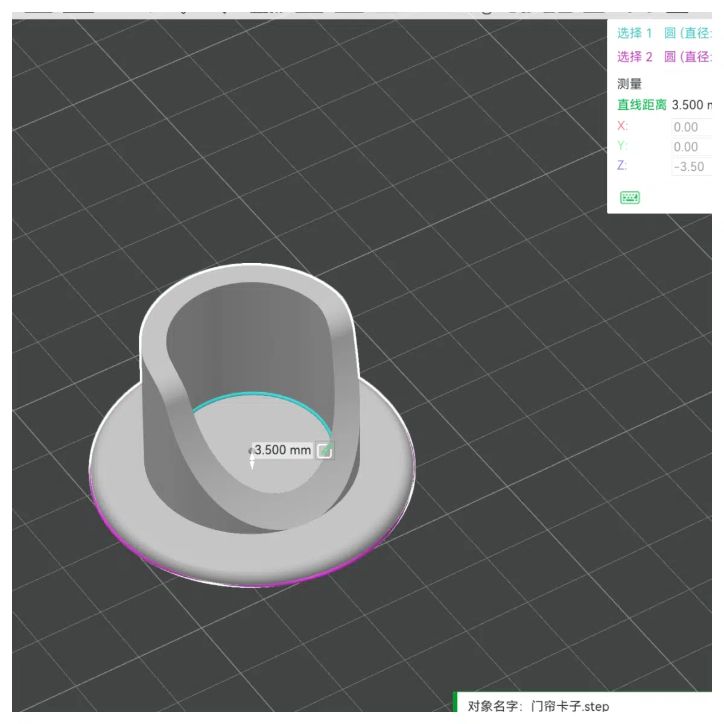Click the Y offset field showing 0.00
This screenshot has width=724, height=724.
pos(692,147)
